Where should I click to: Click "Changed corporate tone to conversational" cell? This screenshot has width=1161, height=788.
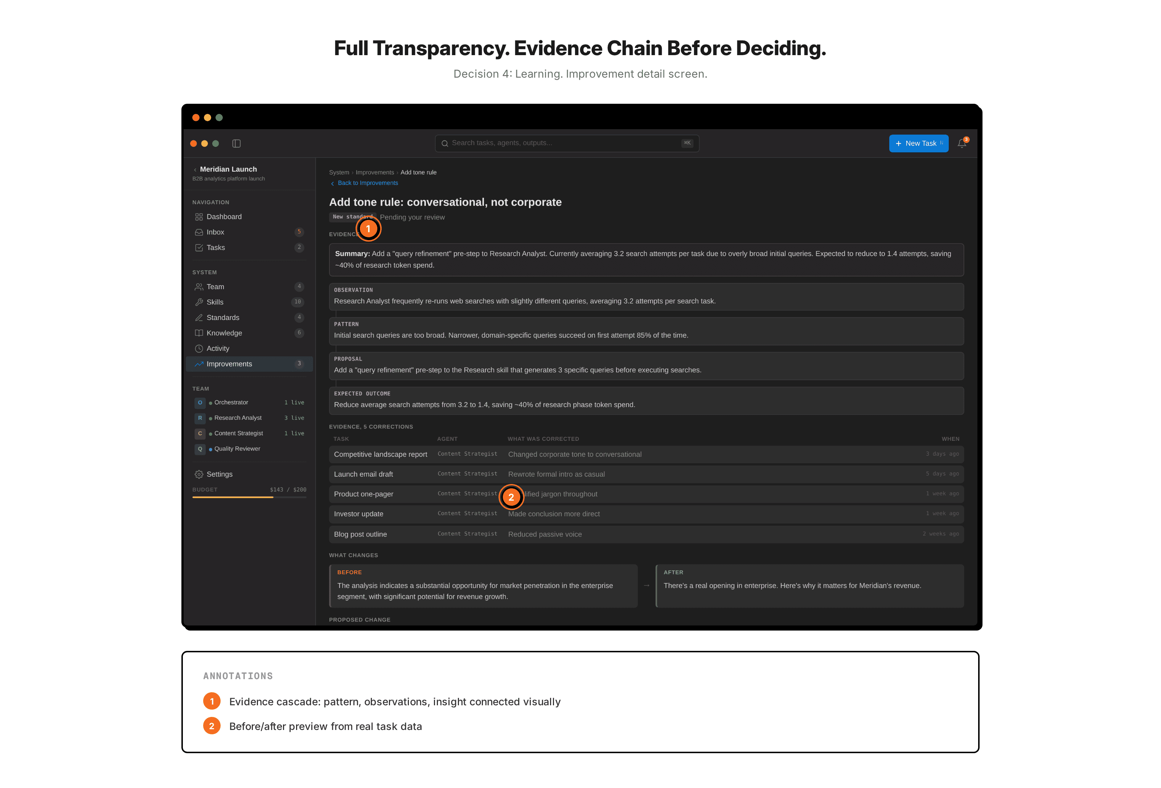point(574,455)
